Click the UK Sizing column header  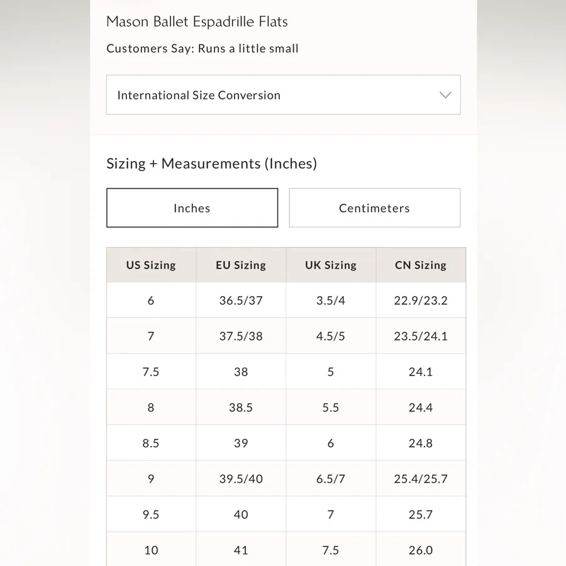[331, 265]
